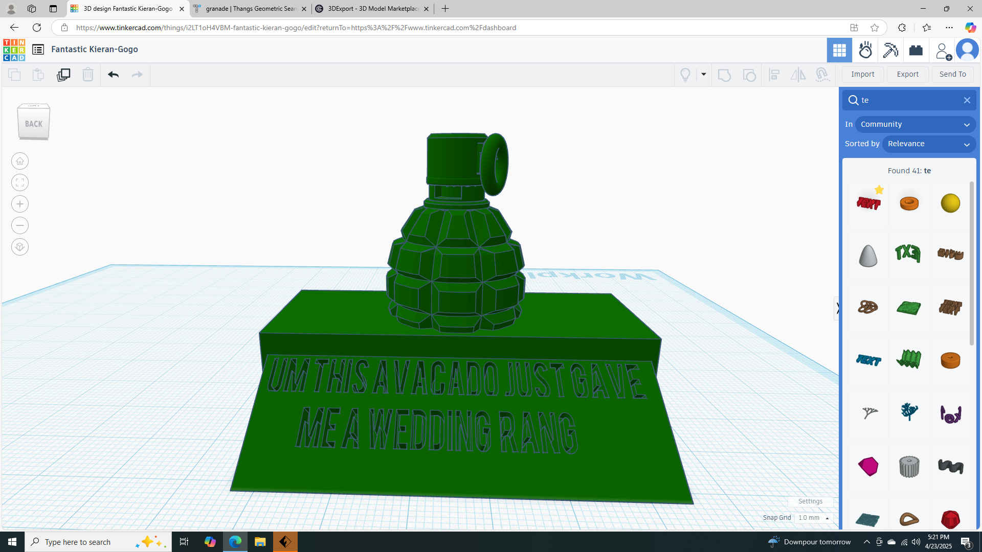Open the Snap Grid 1.0 mm dropdown
This screenshot has height=552, width=982.
tap(814, 518)
